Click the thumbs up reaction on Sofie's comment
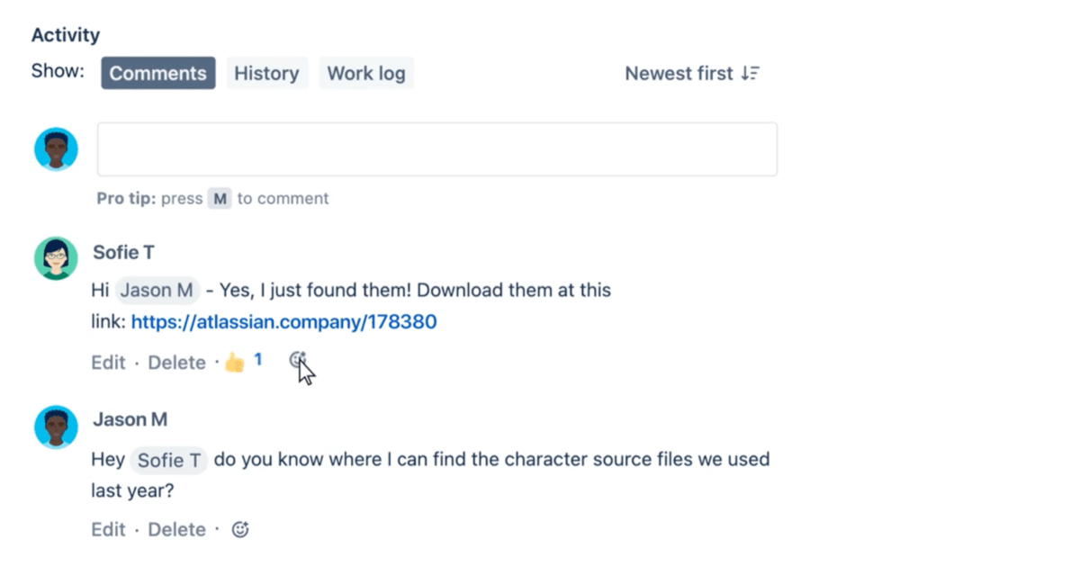The width and height of the screenshot is (1080, 566). pyautogui.click(x=235, y=362)
